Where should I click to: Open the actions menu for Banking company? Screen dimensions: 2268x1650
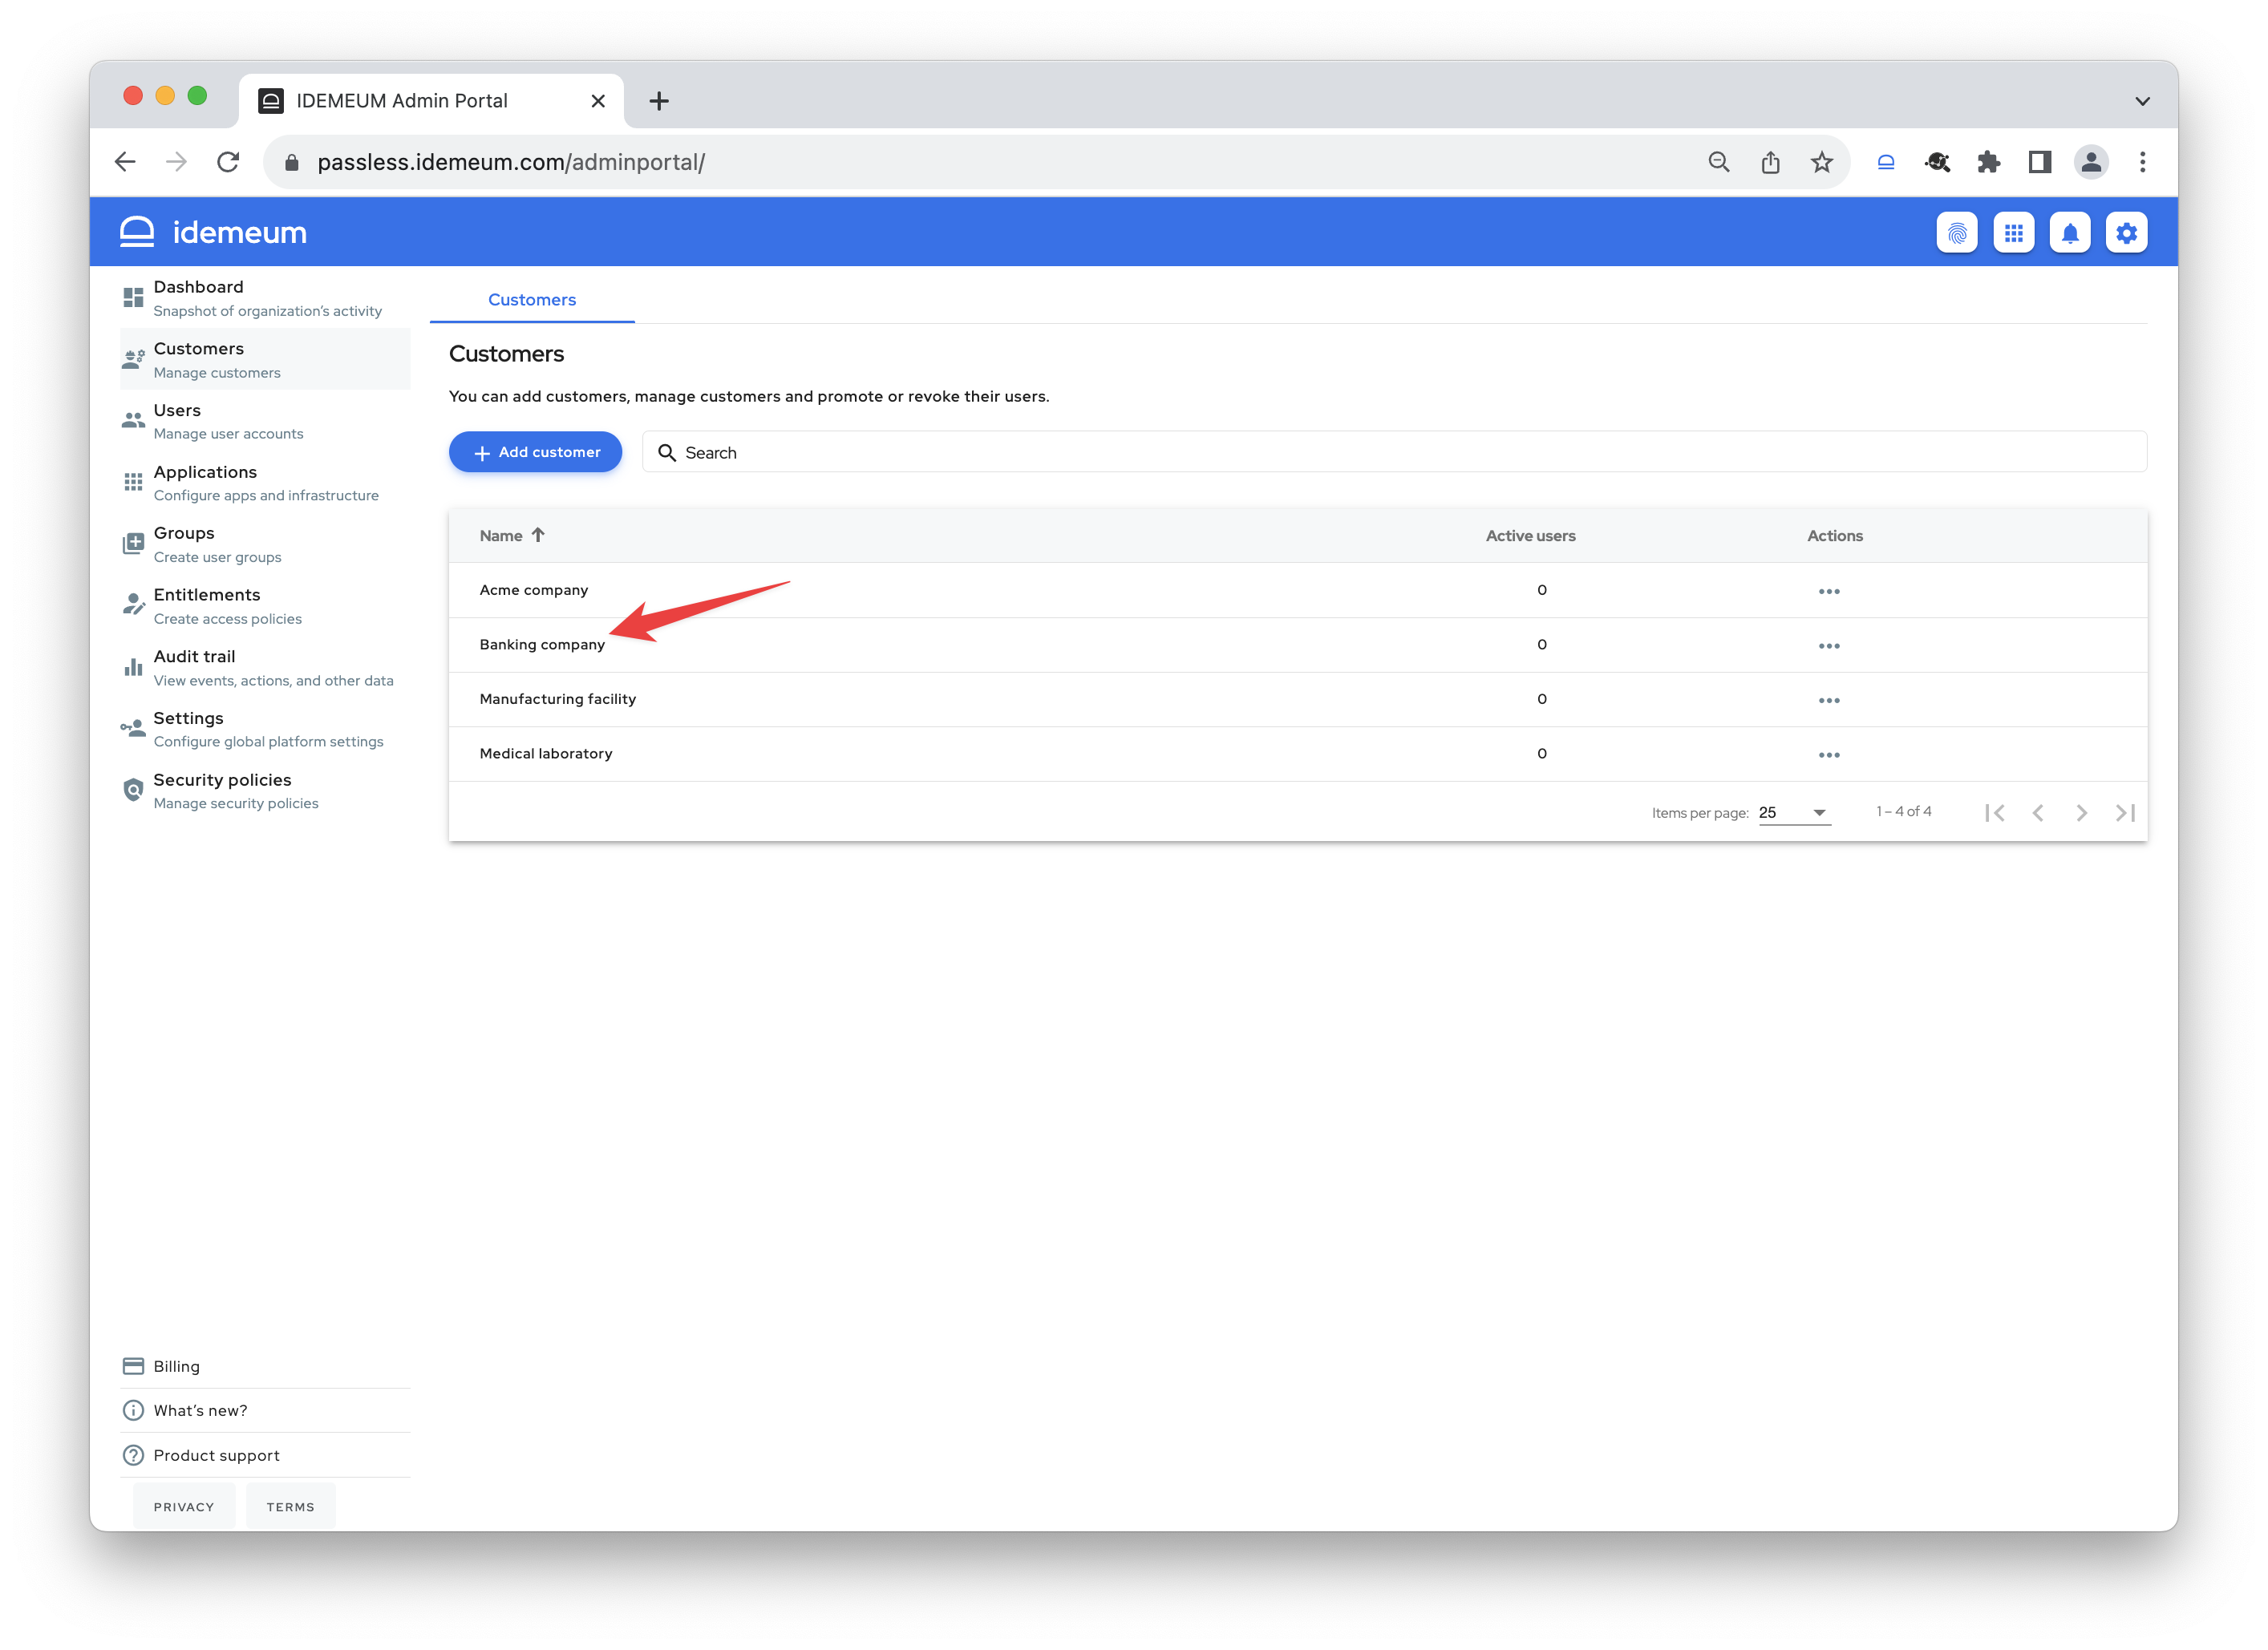click(x=1829, y=646)
